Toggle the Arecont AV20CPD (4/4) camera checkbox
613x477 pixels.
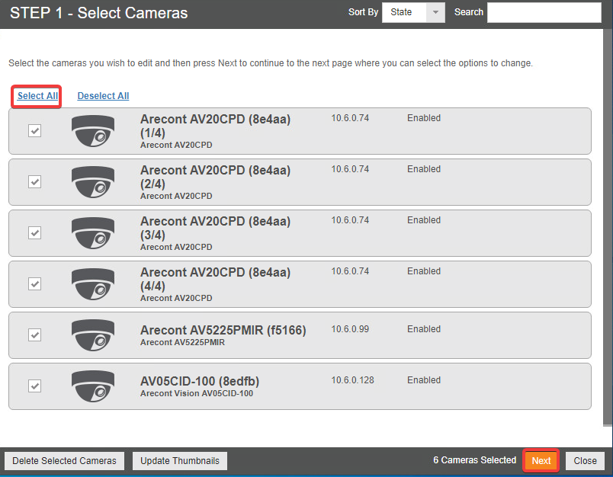[x=35, y=283]
